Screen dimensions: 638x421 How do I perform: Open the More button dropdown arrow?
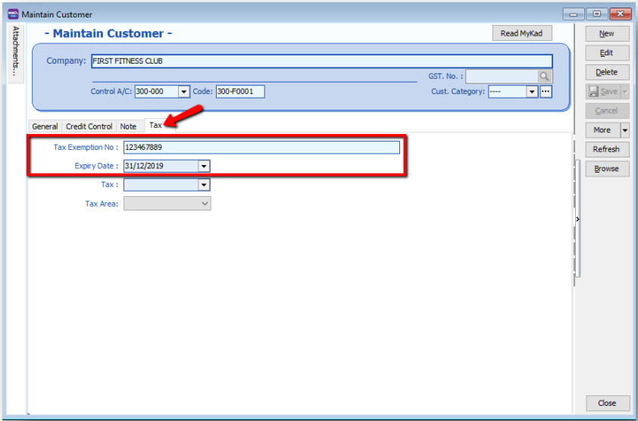click(x=624, y=130)
